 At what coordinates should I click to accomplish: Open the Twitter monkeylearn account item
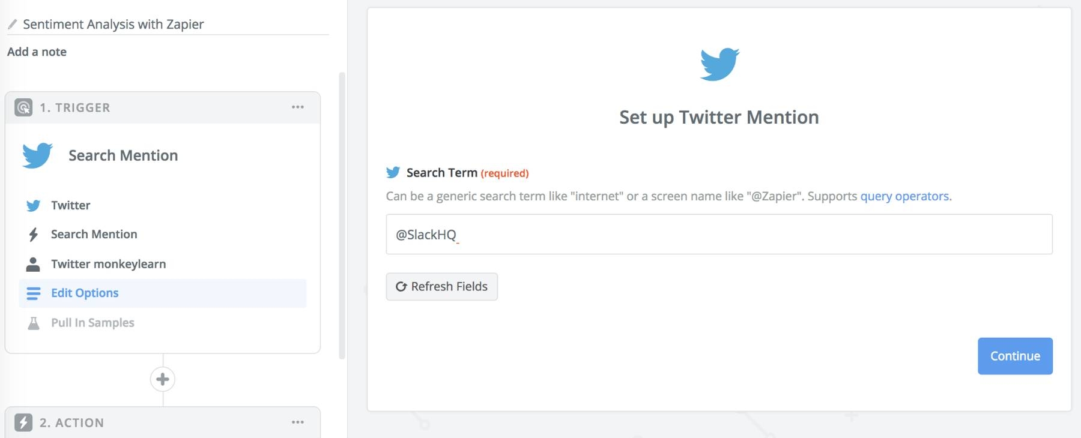[x=108, y=264]
